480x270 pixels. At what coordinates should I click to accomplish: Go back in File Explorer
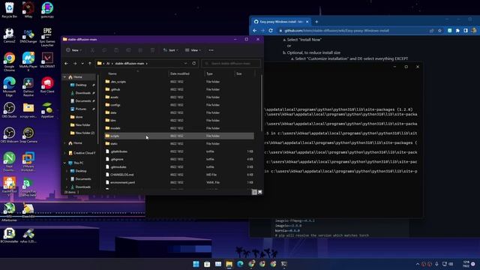point(67,63)
